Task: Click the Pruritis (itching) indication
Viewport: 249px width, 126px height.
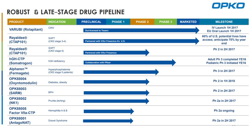Action: 57,101
